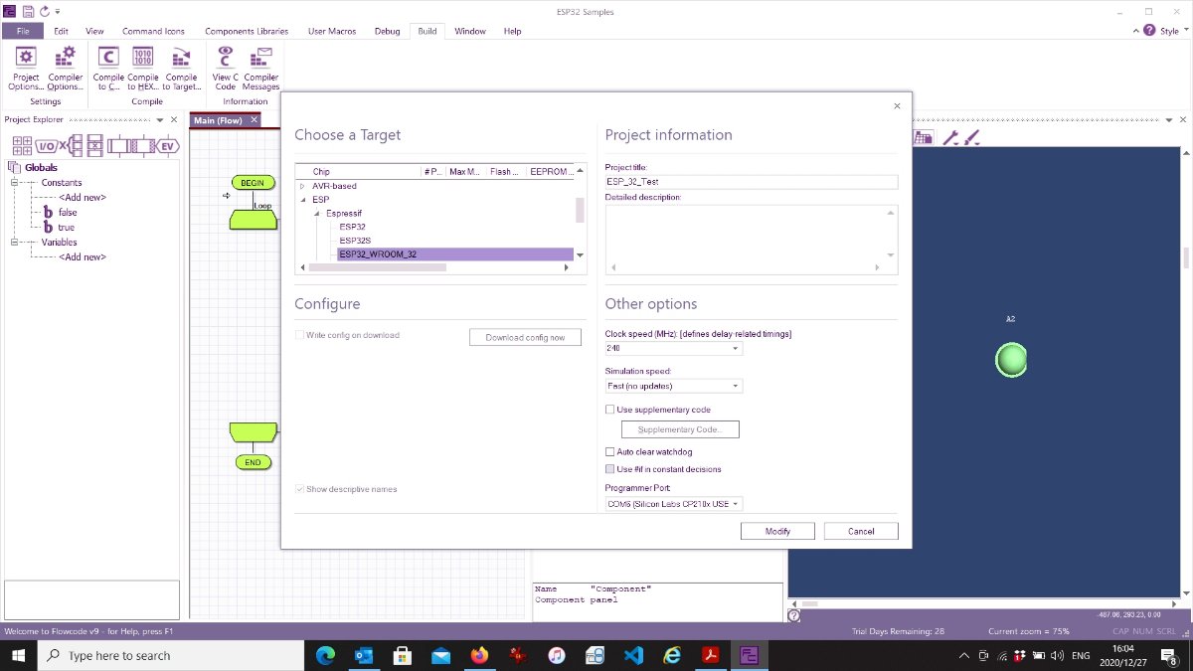1193x671 pixels.
Task: Open Firefox from the taskbar
Action: point(480,655)
